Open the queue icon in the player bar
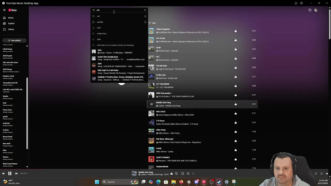The height and width of the screenshot is (186, 331). pos(188,174)
